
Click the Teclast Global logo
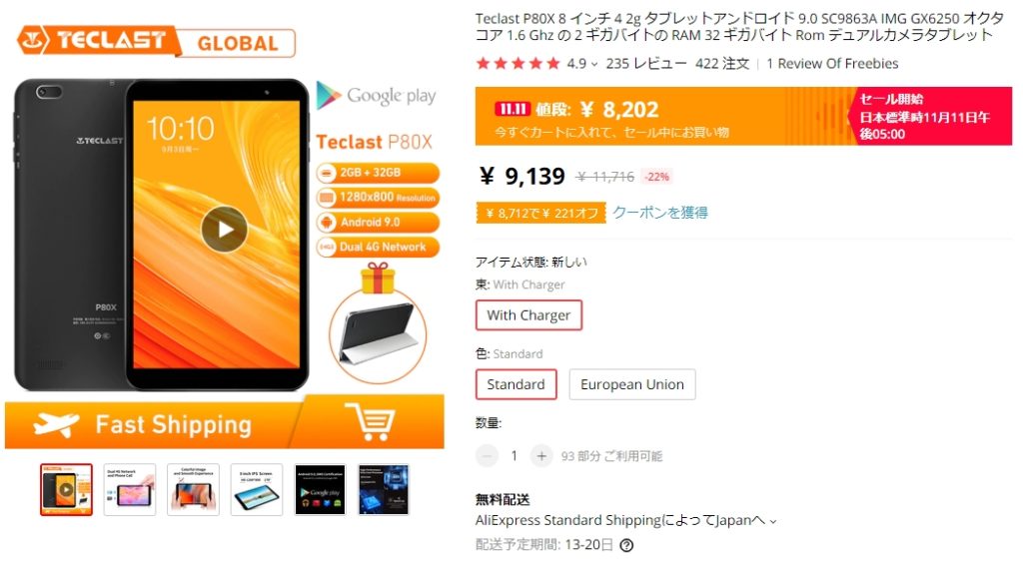156,42
